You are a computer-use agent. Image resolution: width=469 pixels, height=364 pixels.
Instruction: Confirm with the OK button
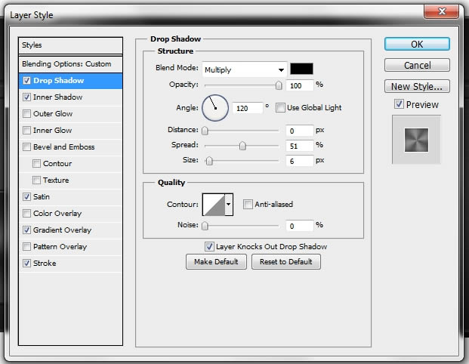pos(417,44)
